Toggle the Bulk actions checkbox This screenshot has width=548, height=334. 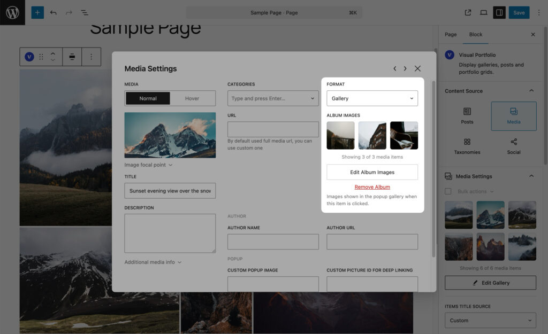pyautogui.click(x=448, y=191)
